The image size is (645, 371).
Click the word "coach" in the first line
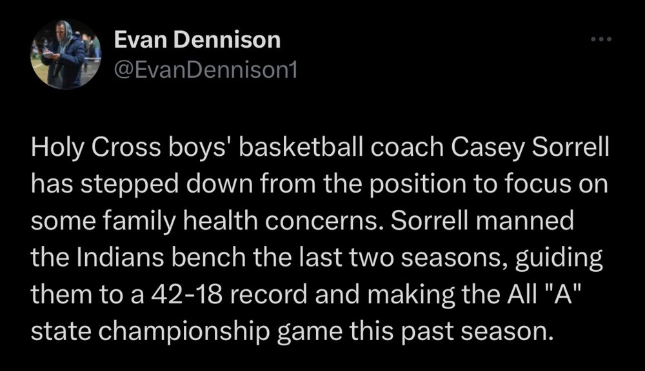tap(407, 147)
